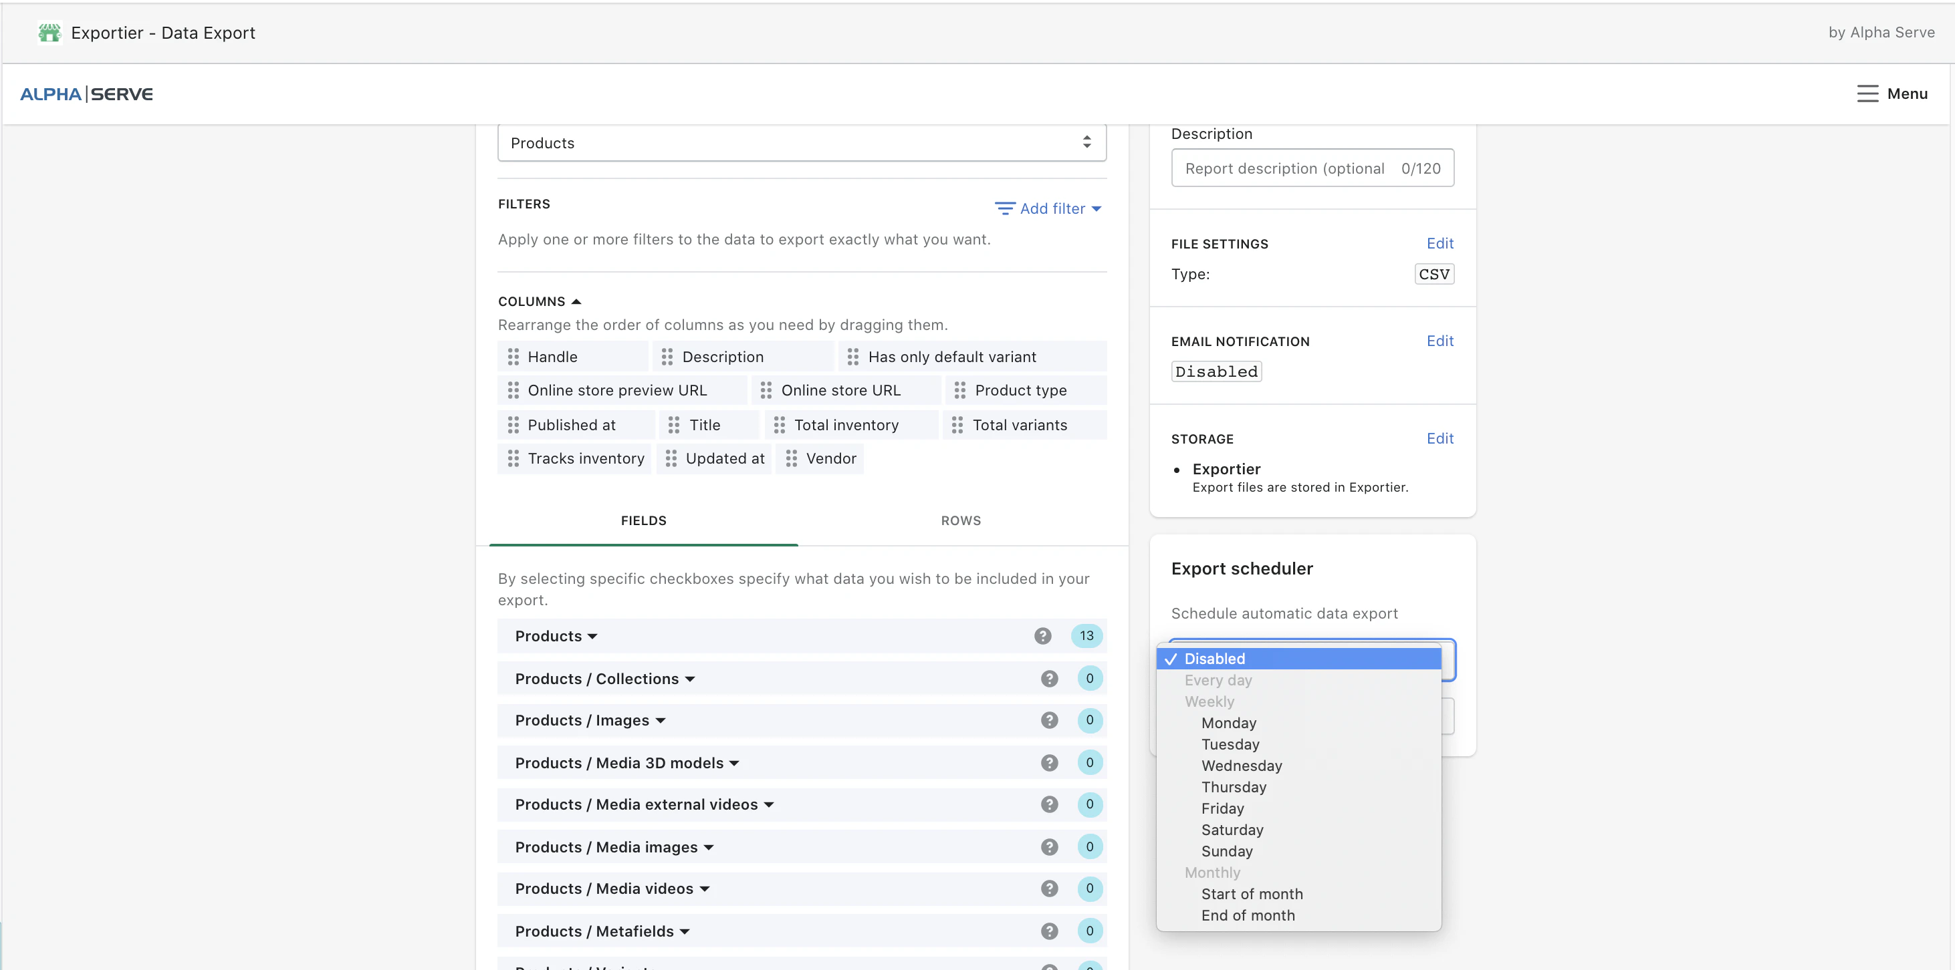Click Edit next to FILE SETTINGS

[1440, 242]
